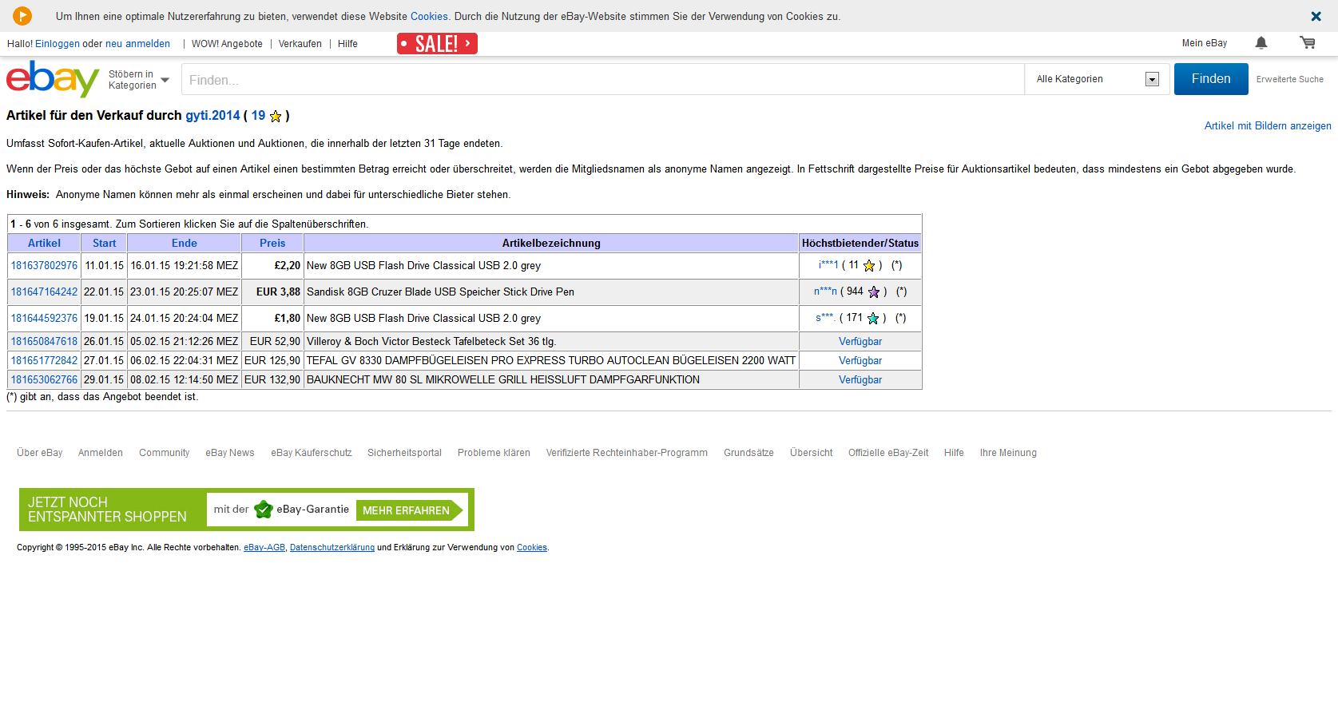The height and width of the screenshot is (722, 1338).
Task: Click the orange play icon in cookie bar
Action: pos(22,16)
